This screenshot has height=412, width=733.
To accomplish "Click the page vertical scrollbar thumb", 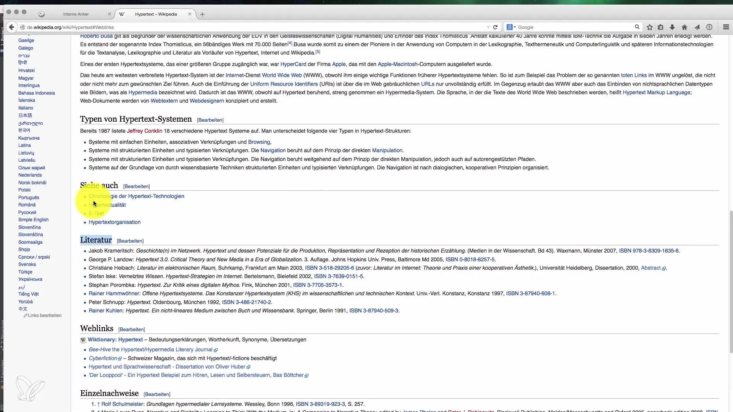I will click(x=731, y=281).
